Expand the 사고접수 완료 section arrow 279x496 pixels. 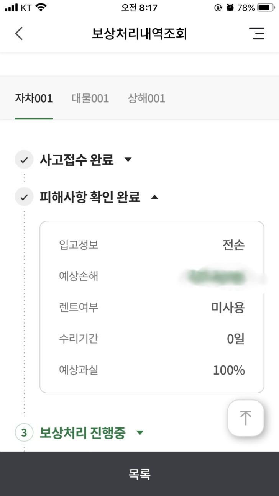(128, 160)
